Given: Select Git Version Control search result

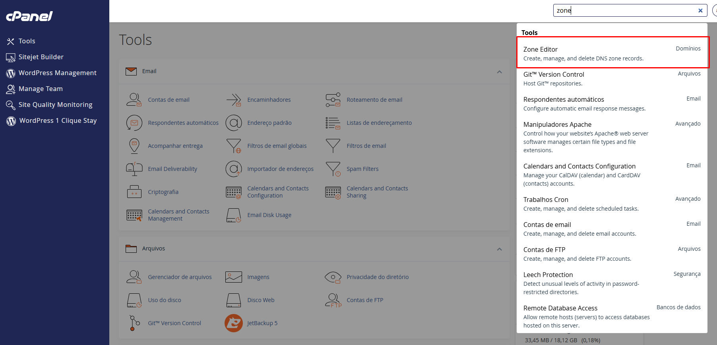Looking at the screenshot, I should 612,78.
